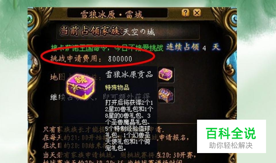Close the 雪狼冰原 dialog window
Viewport: 276px width, 163px height.
(x=197, y=13)
